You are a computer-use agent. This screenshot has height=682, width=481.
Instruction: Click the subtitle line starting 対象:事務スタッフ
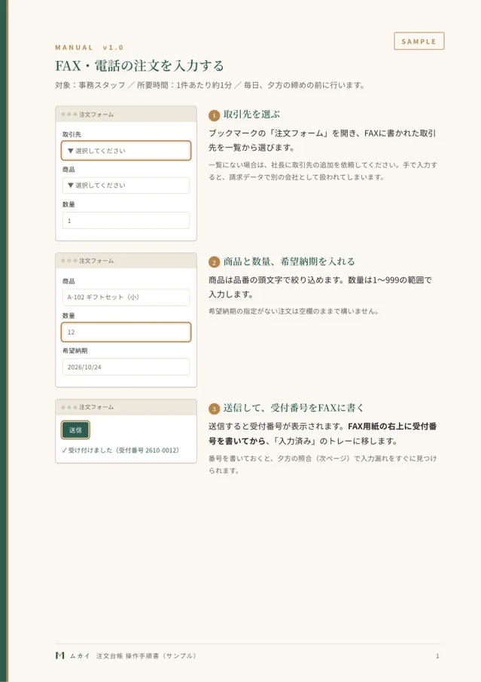pyautogui.click(x=210, y=85)
